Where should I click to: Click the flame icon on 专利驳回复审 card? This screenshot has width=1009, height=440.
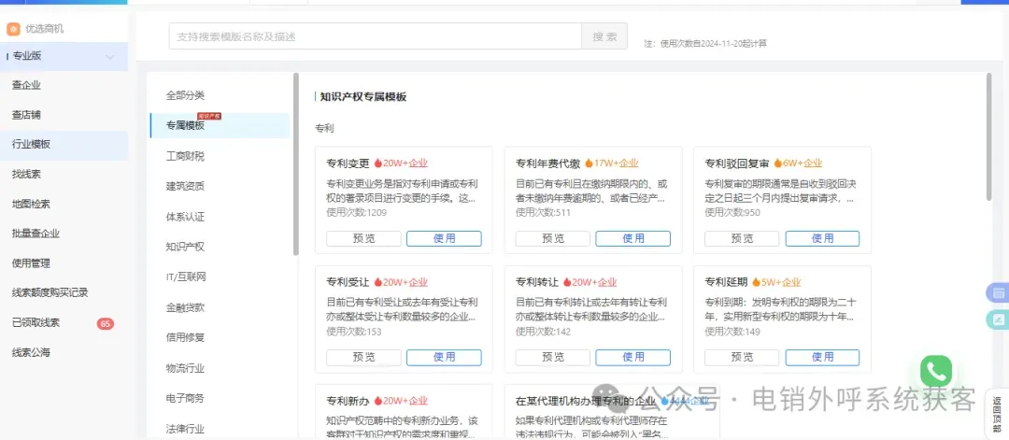click(777, 163)
